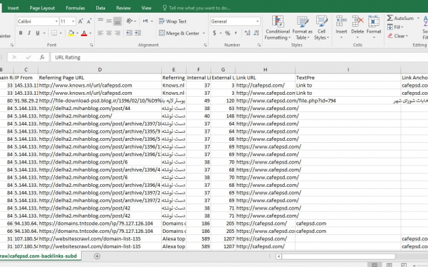
Task: Confirm formula entry checkmark icon
Action: [28, 57]
